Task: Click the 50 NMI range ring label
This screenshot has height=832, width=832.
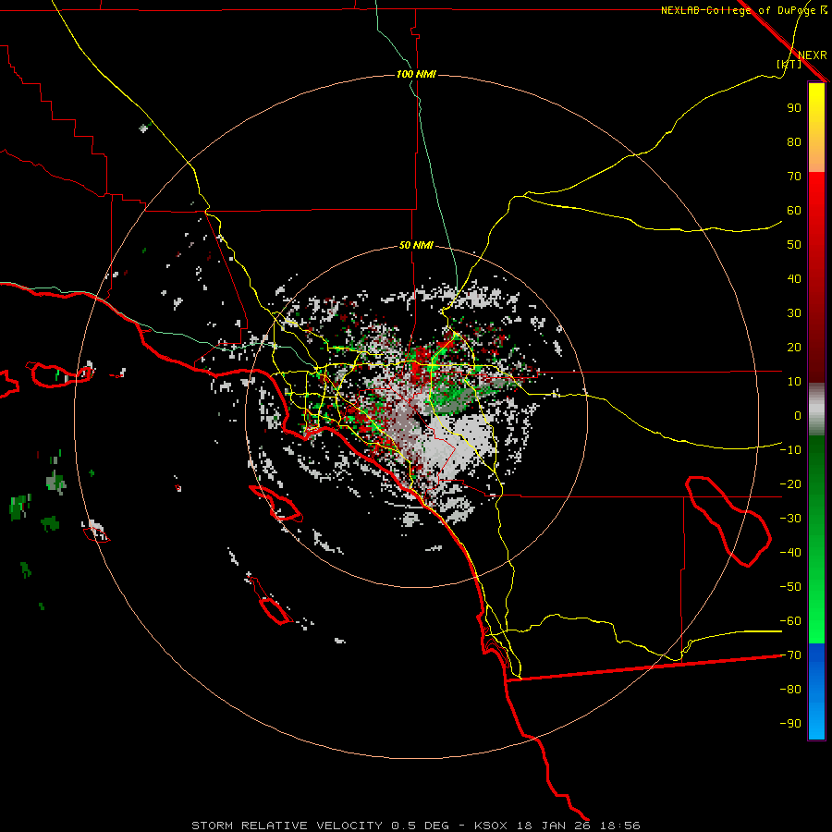Action: tap(416, 245)
